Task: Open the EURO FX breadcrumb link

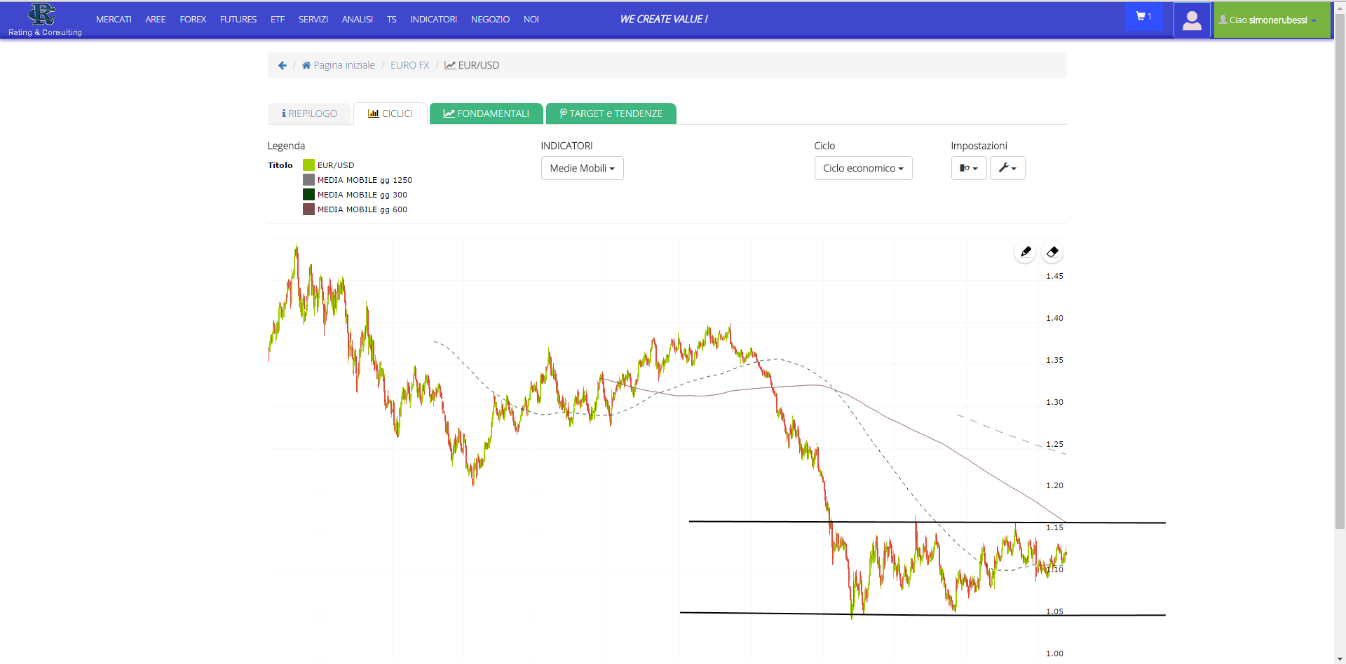Action: (409, 65)
